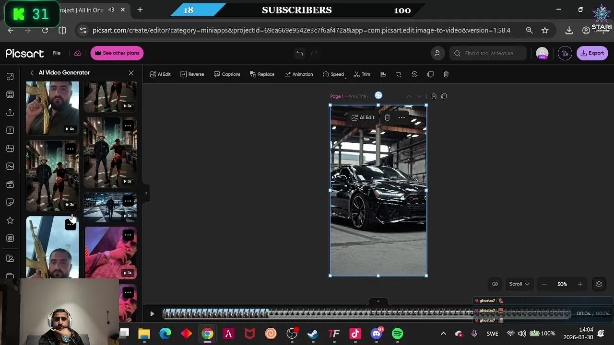
Task: Open options on pink-lit smoking clip thumbnail
Action: coord(128,235)
